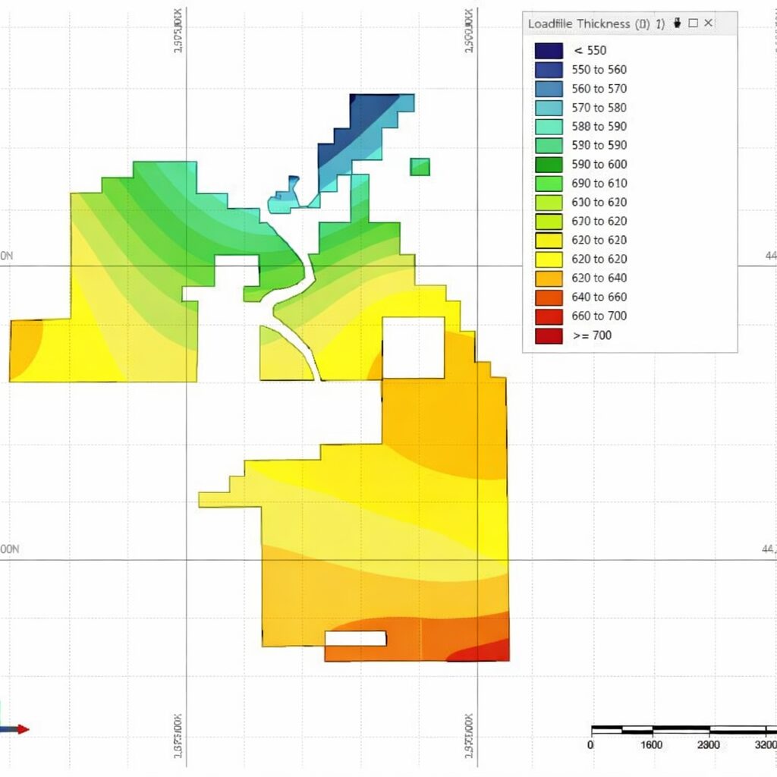Pick the '640 to 660' legend swatch
This screenshot has width=777, height=777.
click(x=549, y=297)
